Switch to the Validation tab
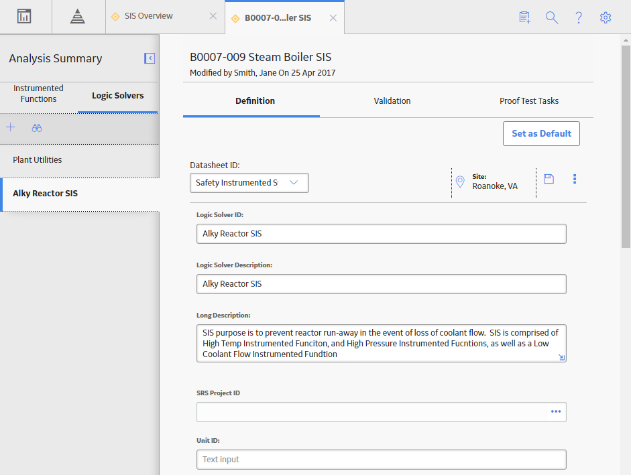 392,101
